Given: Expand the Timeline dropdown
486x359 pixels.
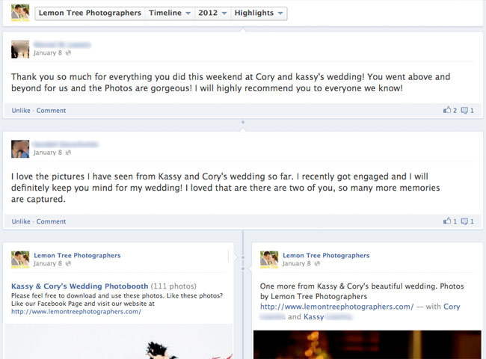Looking at the screenshot, I should tap(170, 13).
